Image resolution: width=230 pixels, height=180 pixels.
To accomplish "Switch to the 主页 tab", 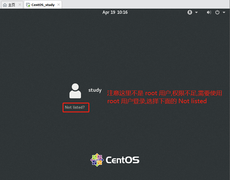I will pyautogui.click(x=11, y=5).
